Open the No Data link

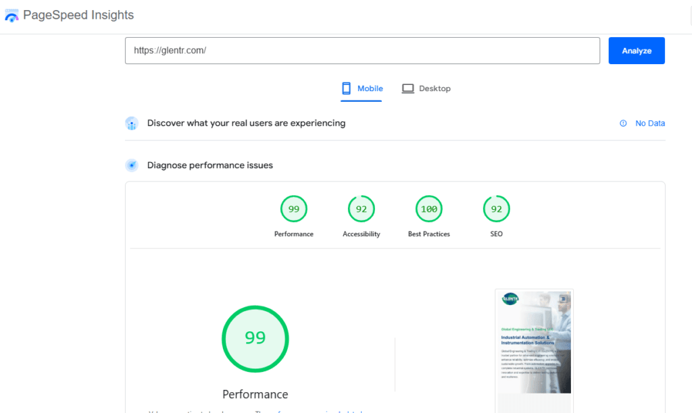pos(650,123)
